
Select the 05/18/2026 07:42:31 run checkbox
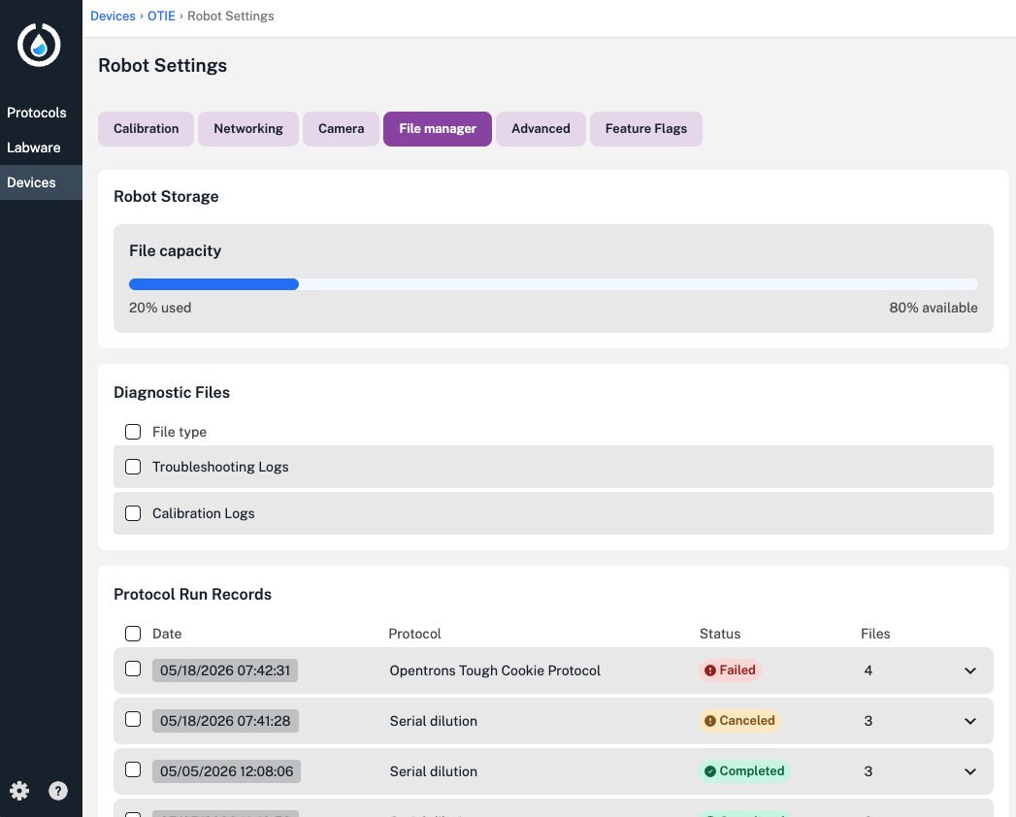click(x=133, y=669)
